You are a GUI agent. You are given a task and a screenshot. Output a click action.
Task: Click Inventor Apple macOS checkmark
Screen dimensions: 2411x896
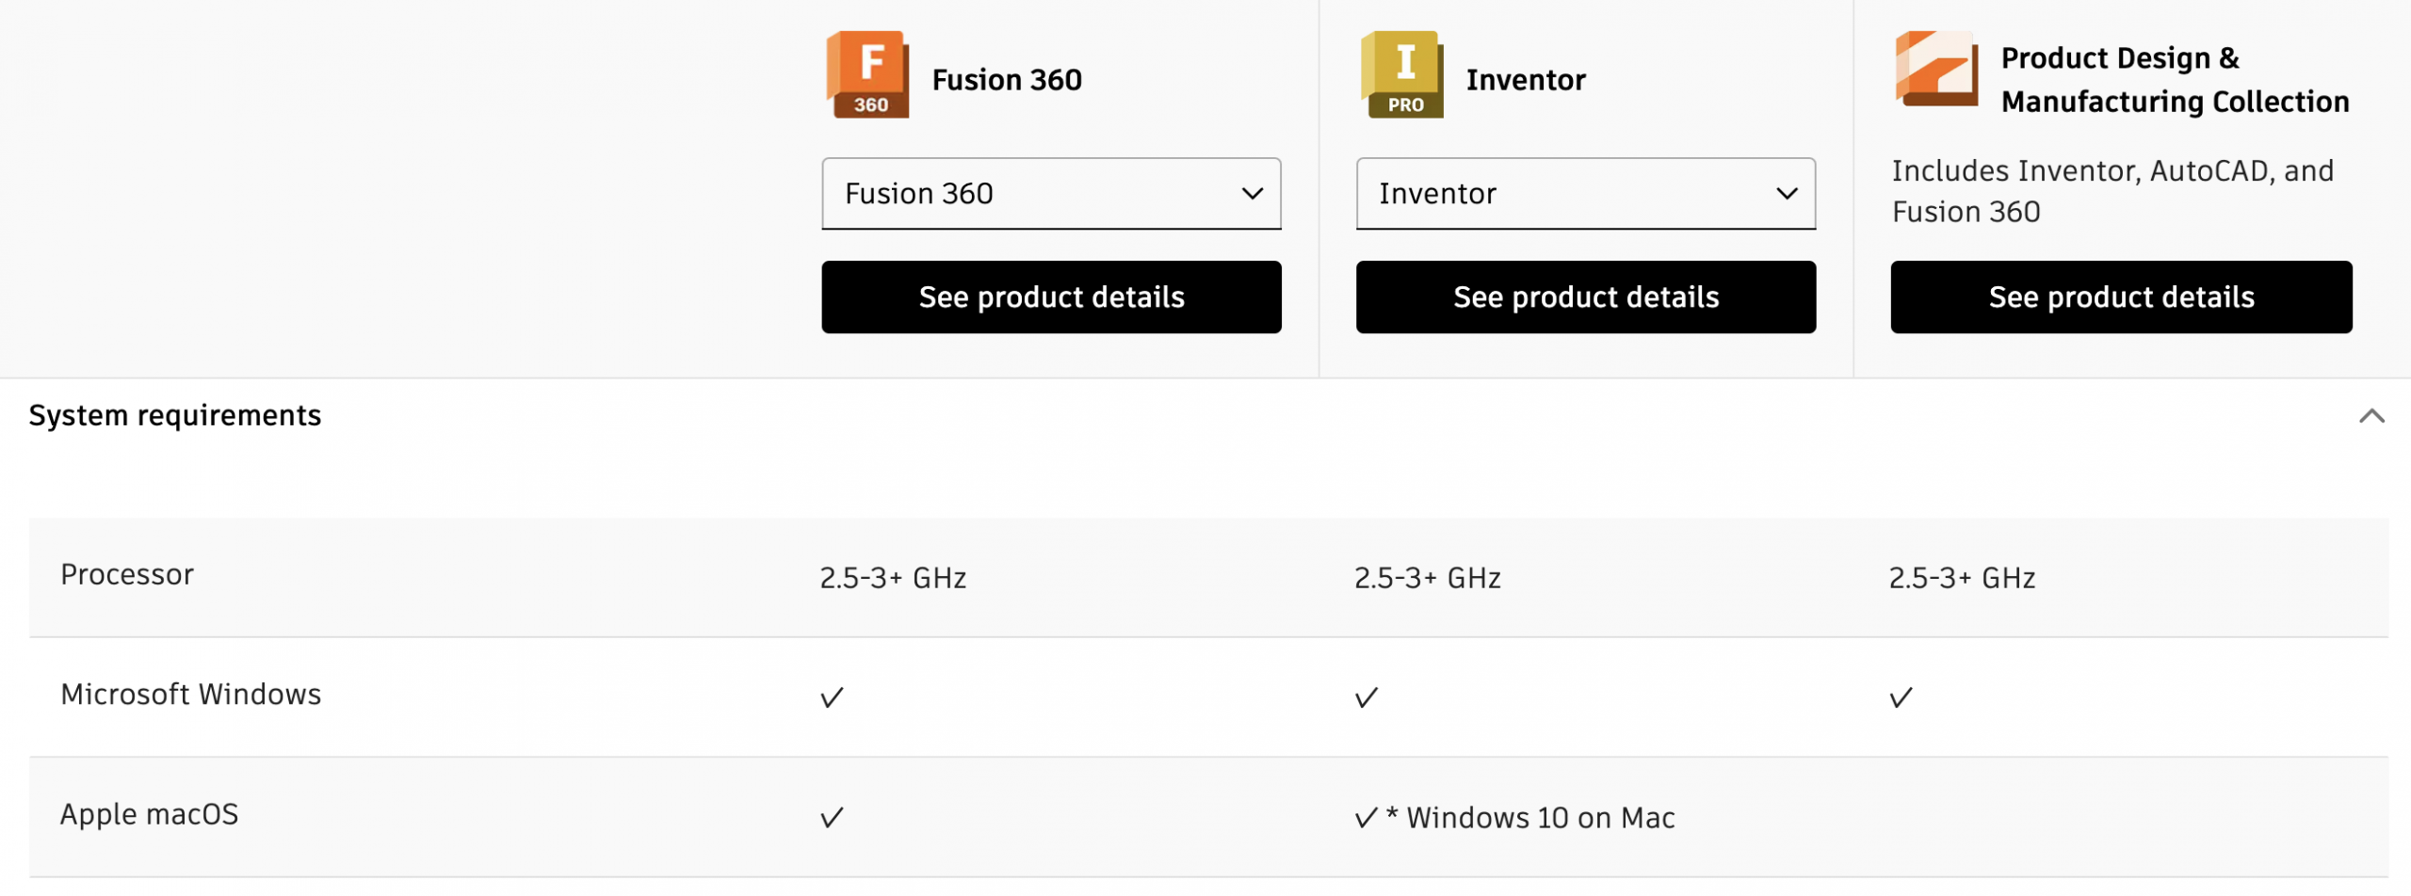point(1367,817)
